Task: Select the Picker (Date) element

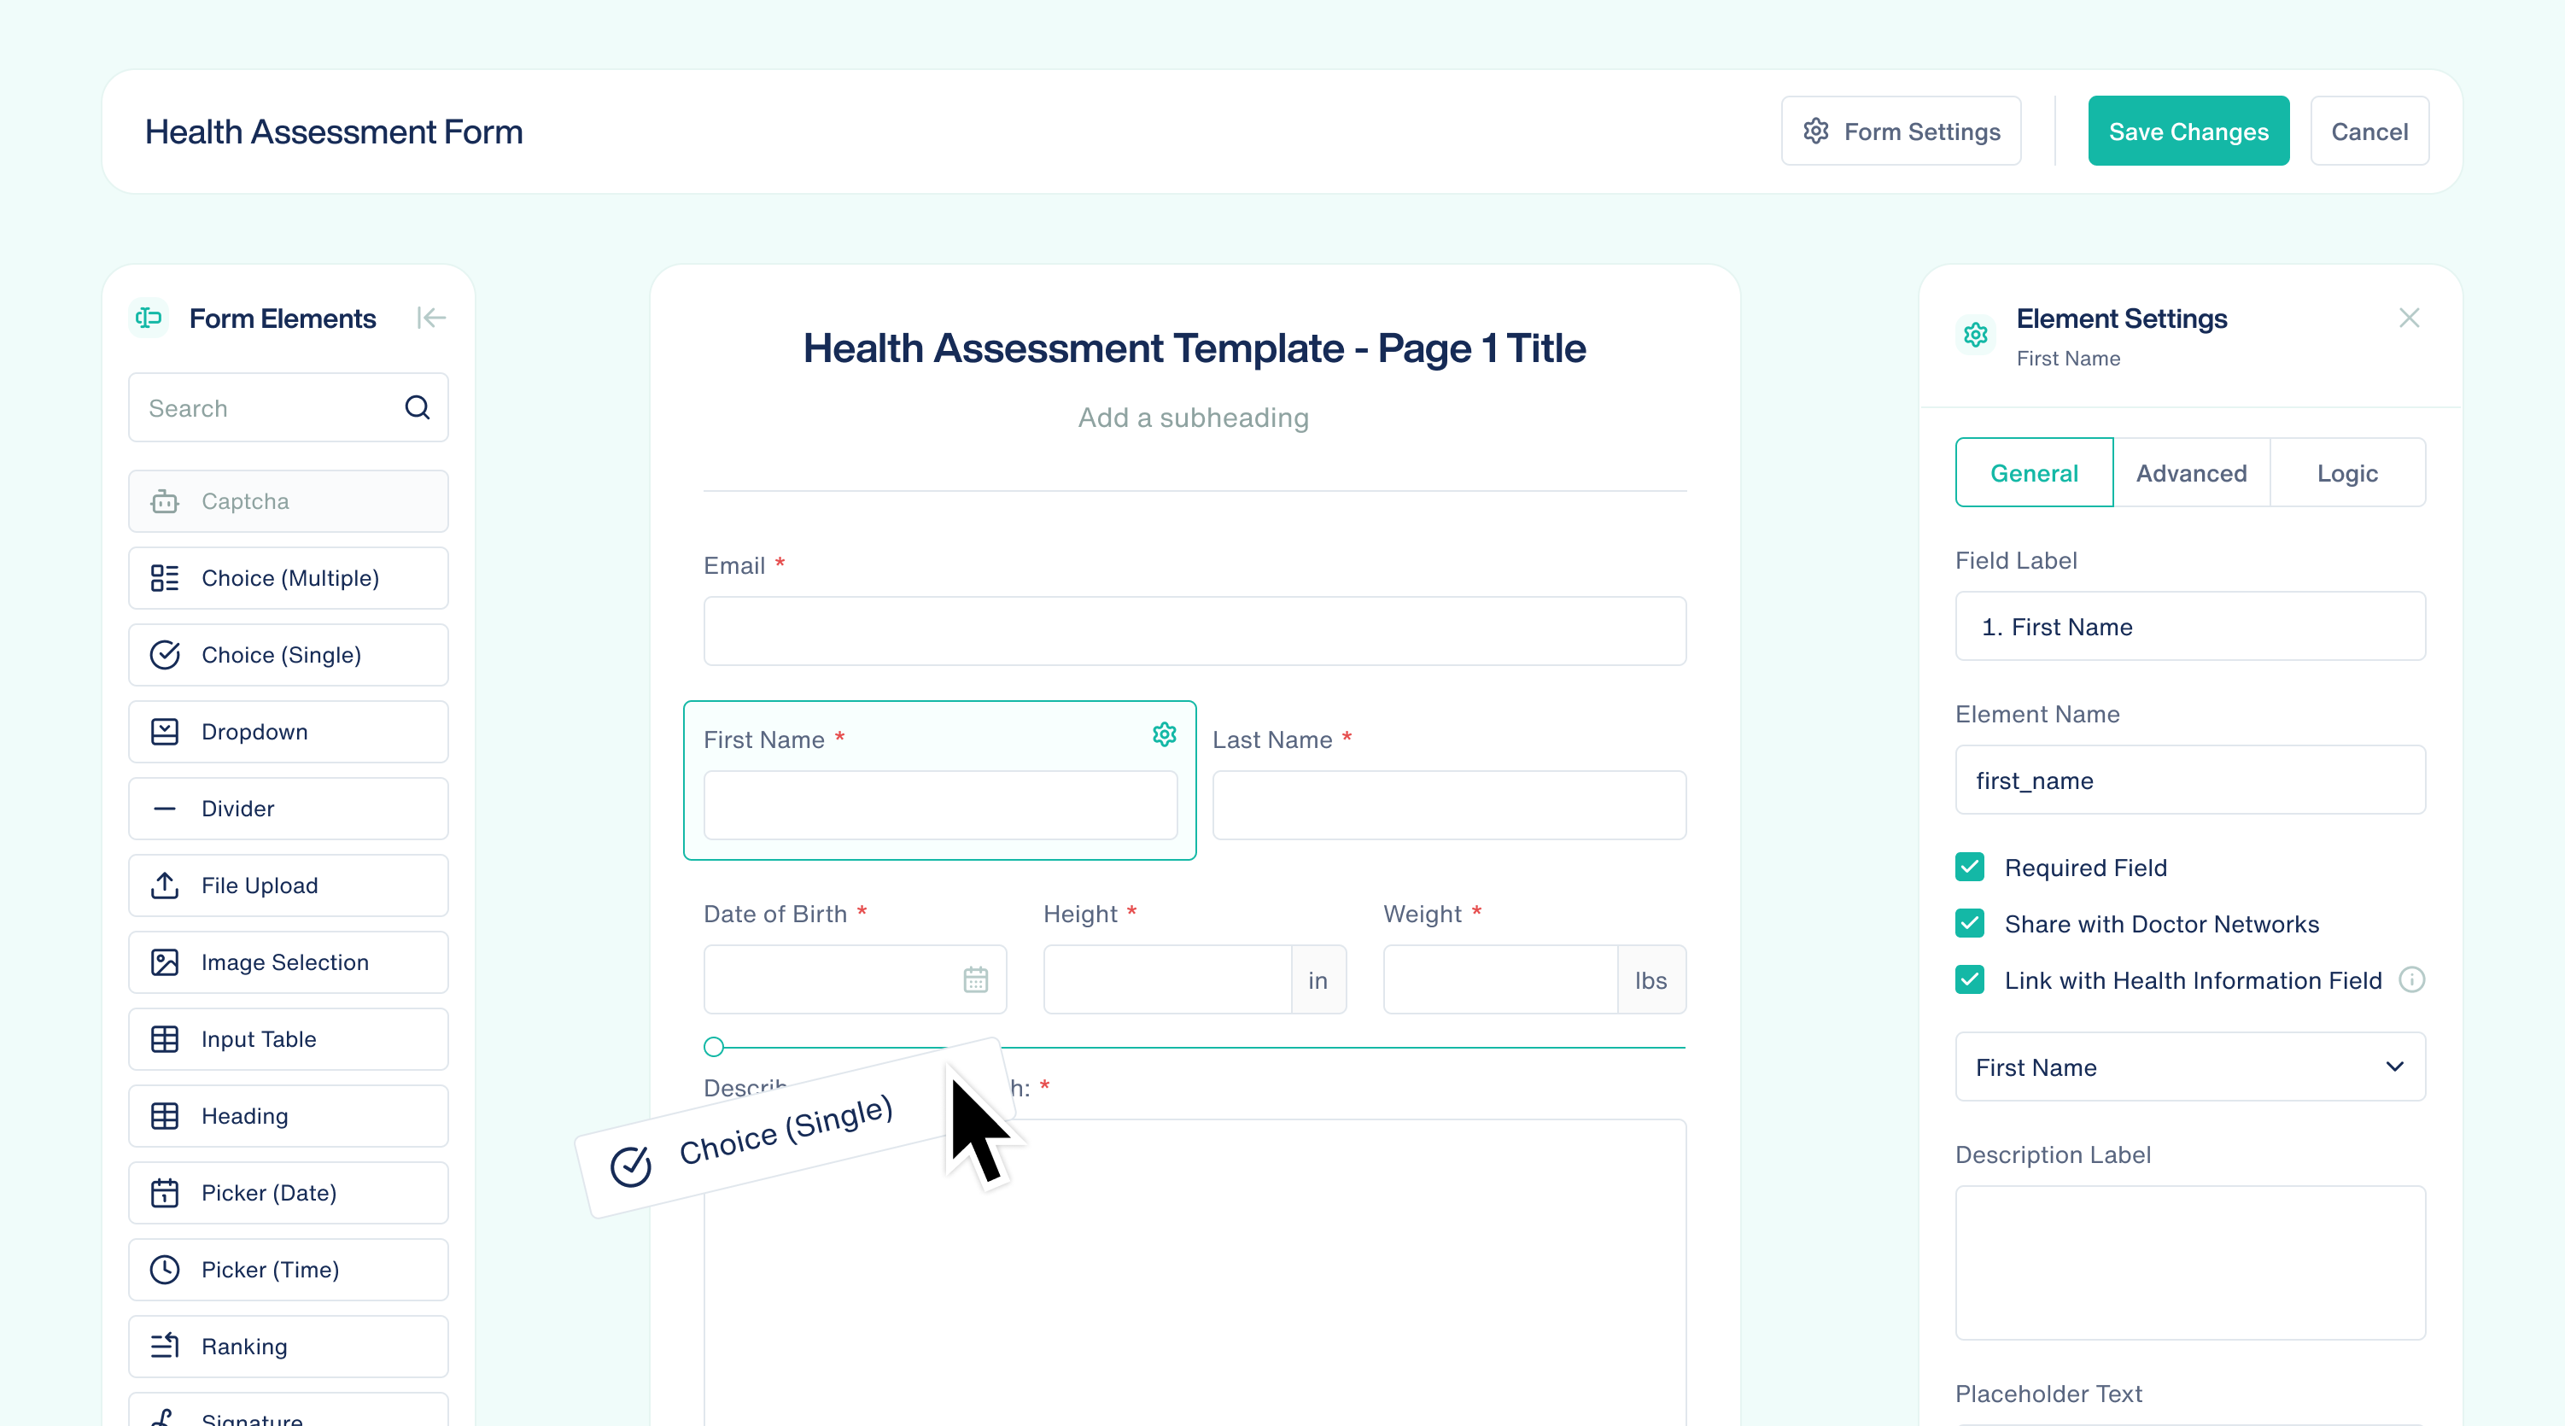Action: pyautogui.click(x=288, y=1193)
